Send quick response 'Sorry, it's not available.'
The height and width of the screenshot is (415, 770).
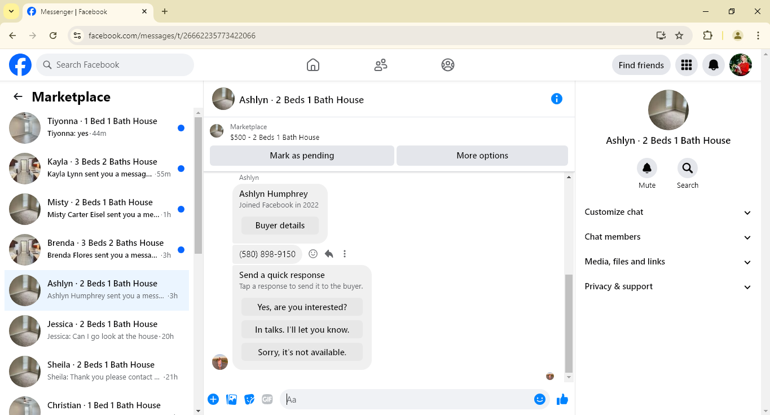pyautogui.click(x=302, y=352)
